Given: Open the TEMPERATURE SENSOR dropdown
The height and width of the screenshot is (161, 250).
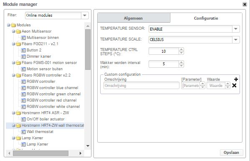Looking at the screenshot, I should (x=236, y=29).
